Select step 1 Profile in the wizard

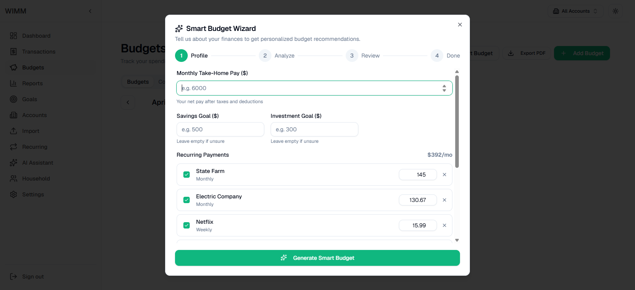click(192, 56)
